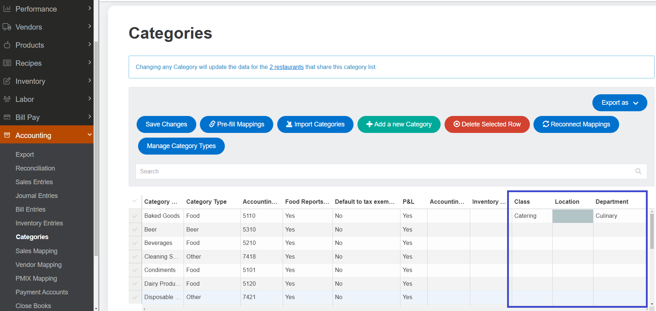Open the Export as dropdown
Screen dimensions: 656x311
(x=619, y=103)
